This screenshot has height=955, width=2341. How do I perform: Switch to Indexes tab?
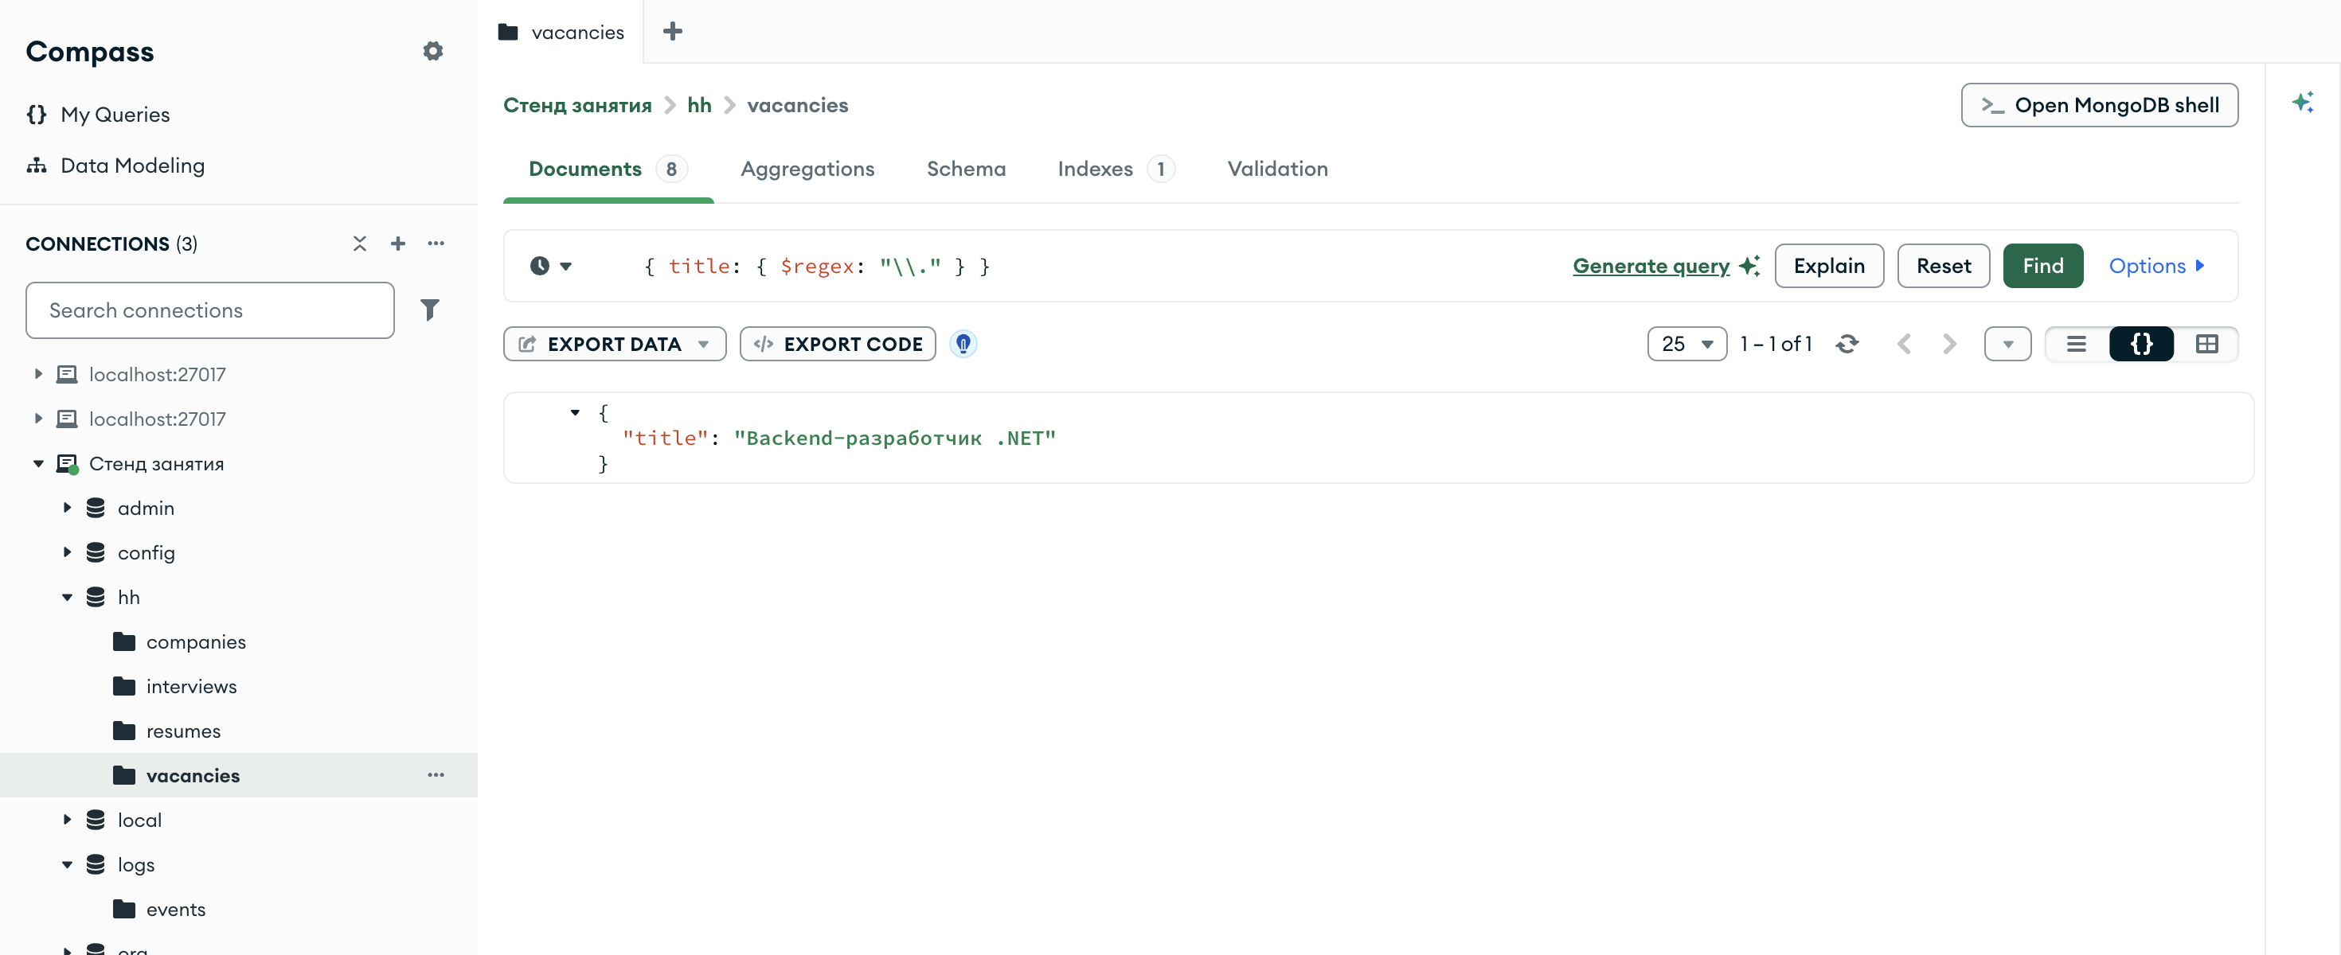click(x=1116, y=169)
